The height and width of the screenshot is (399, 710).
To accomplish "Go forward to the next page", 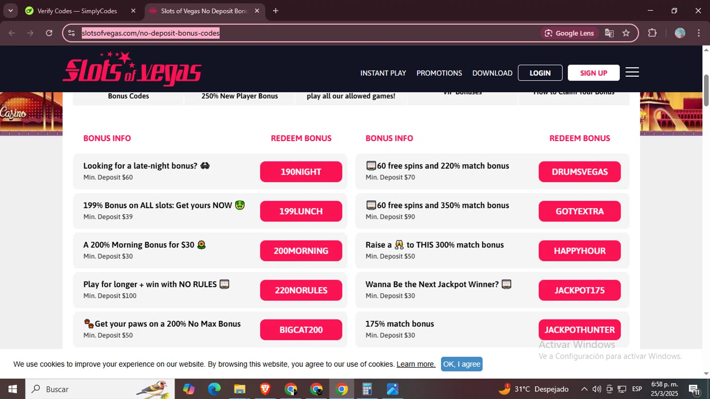I will [x=30, y=33].
